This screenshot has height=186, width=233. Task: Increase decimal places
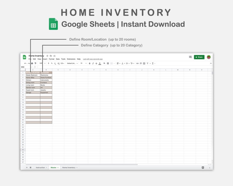pyautogui.click(x=58, y=63)
